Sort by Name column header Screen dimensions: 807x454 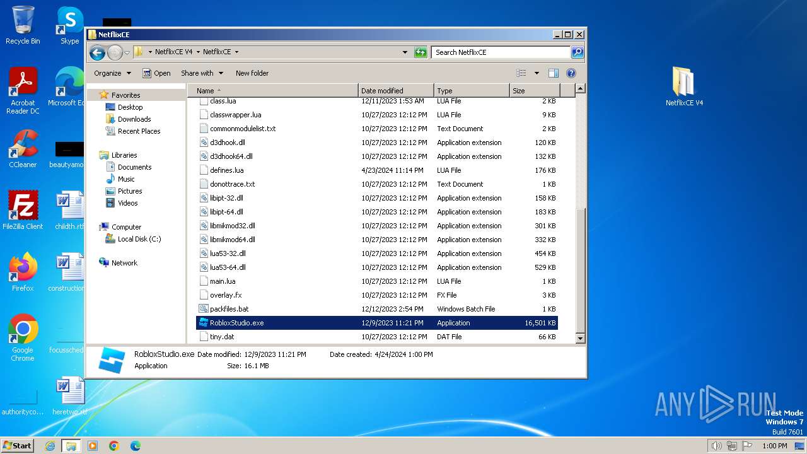(273, 91)
